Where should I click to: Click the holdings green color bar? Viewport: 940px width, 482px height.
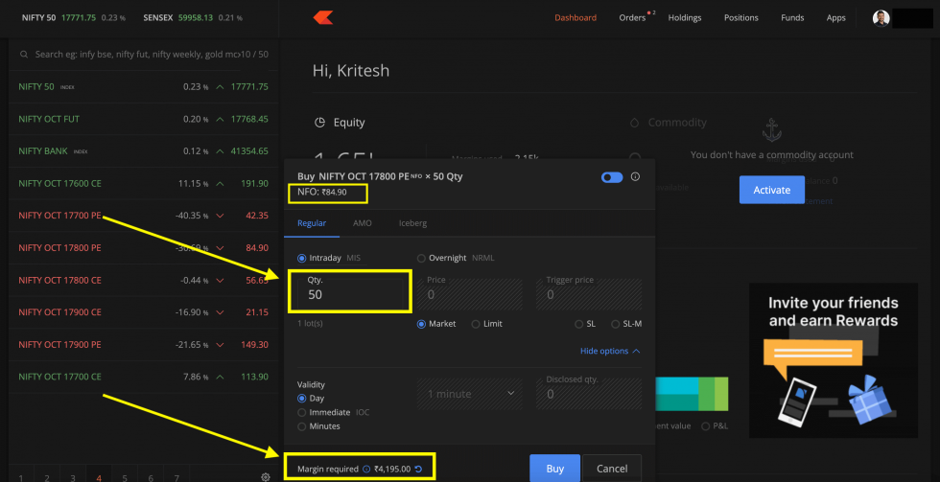pyautogui.click(x=708, y=394)
